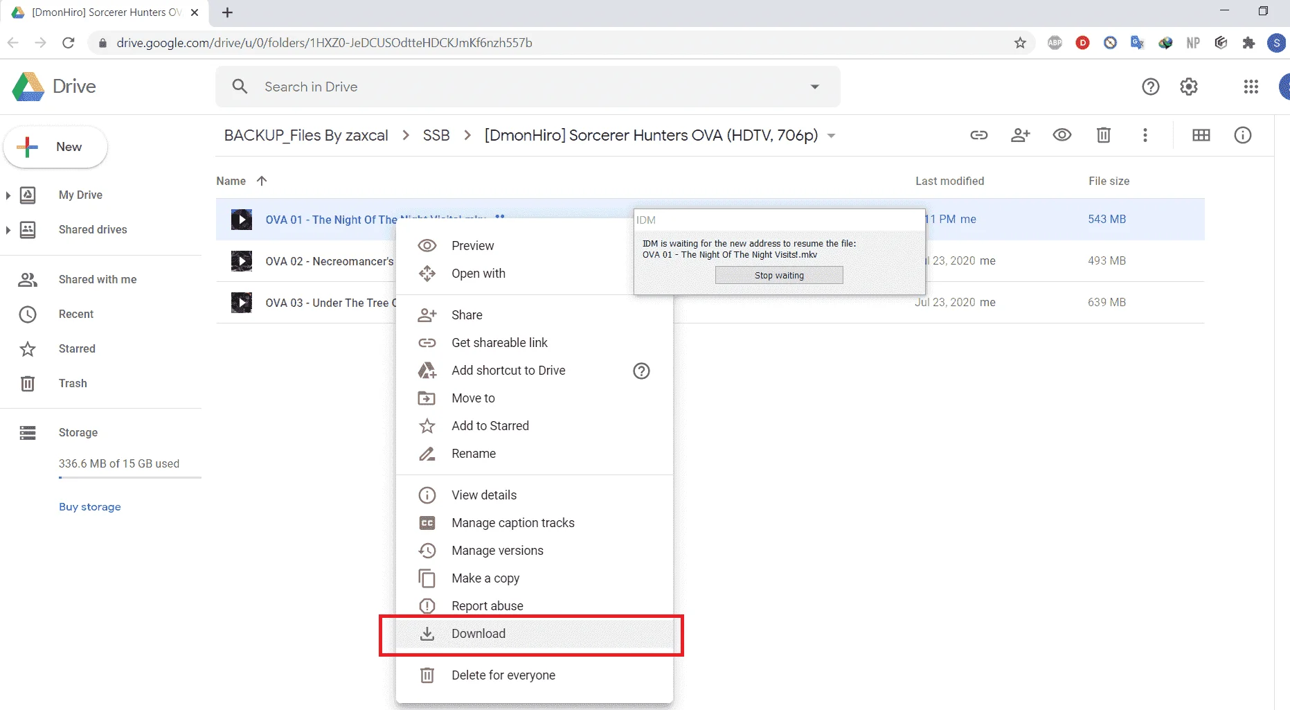1290x710 pixels.
Task: Open a new browser tab
Action: coord(227,12)
